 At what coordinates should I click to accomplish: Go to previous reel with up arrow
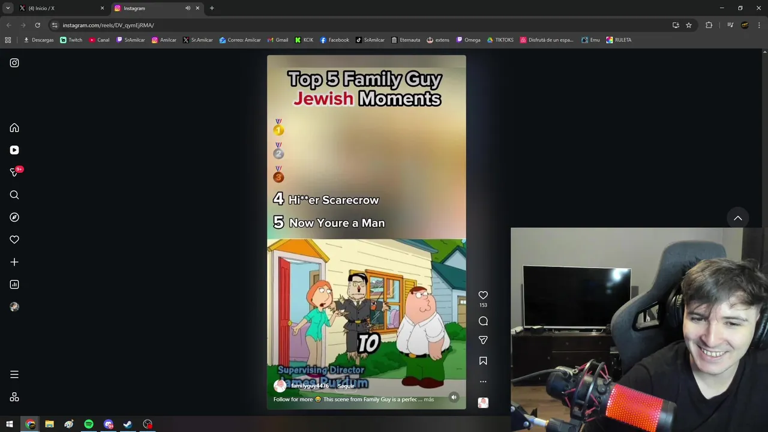click(738, 218)
